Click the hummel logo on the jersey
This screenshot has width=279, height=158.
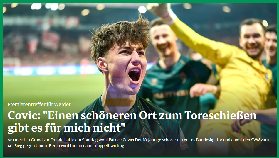point(97,150)
